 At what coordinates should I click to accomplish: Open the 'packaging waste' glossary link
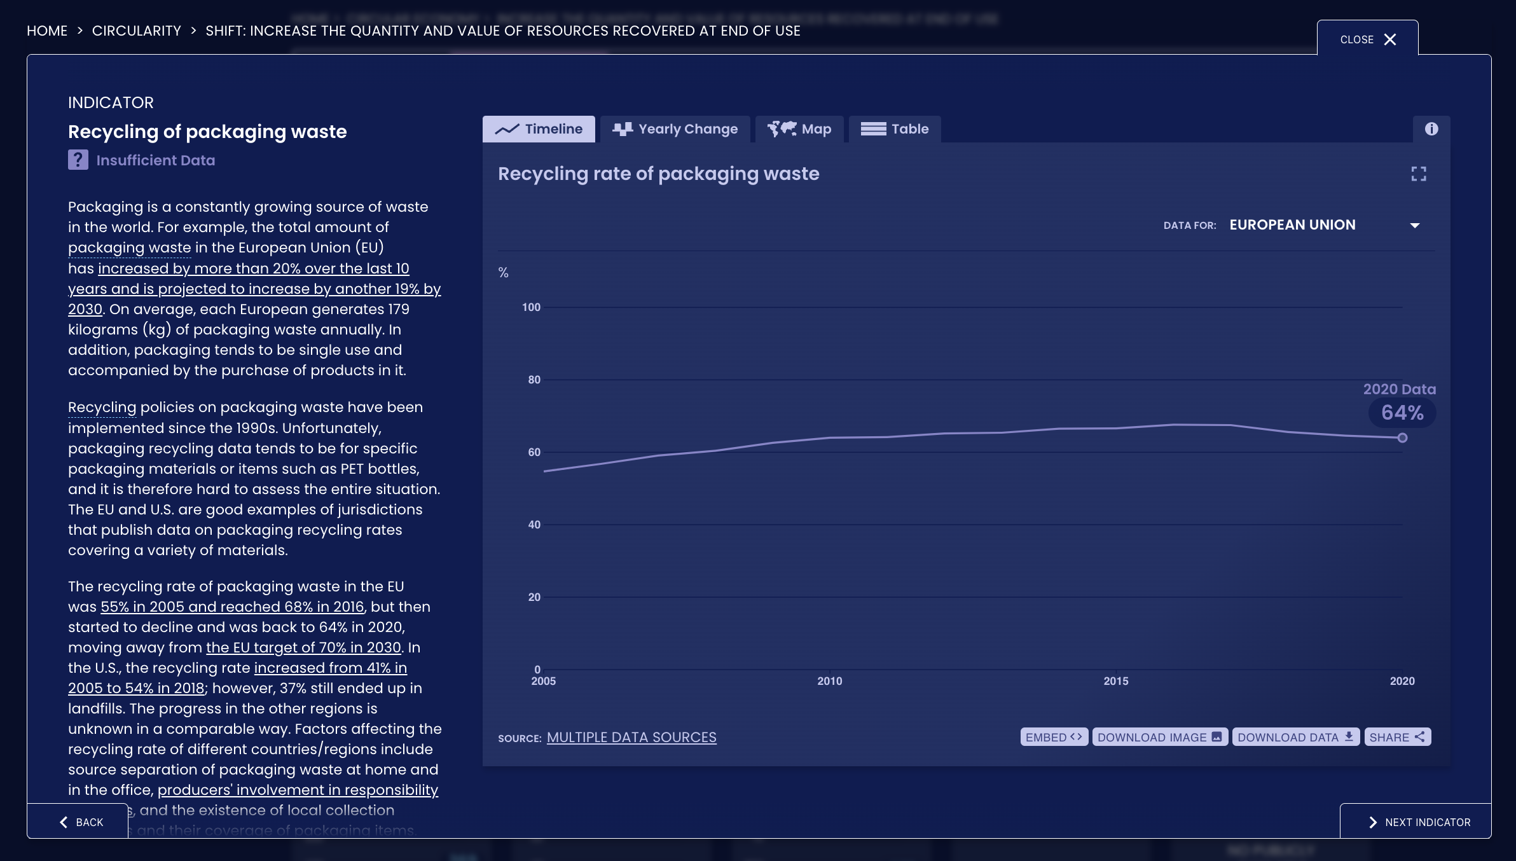[130, 248]
